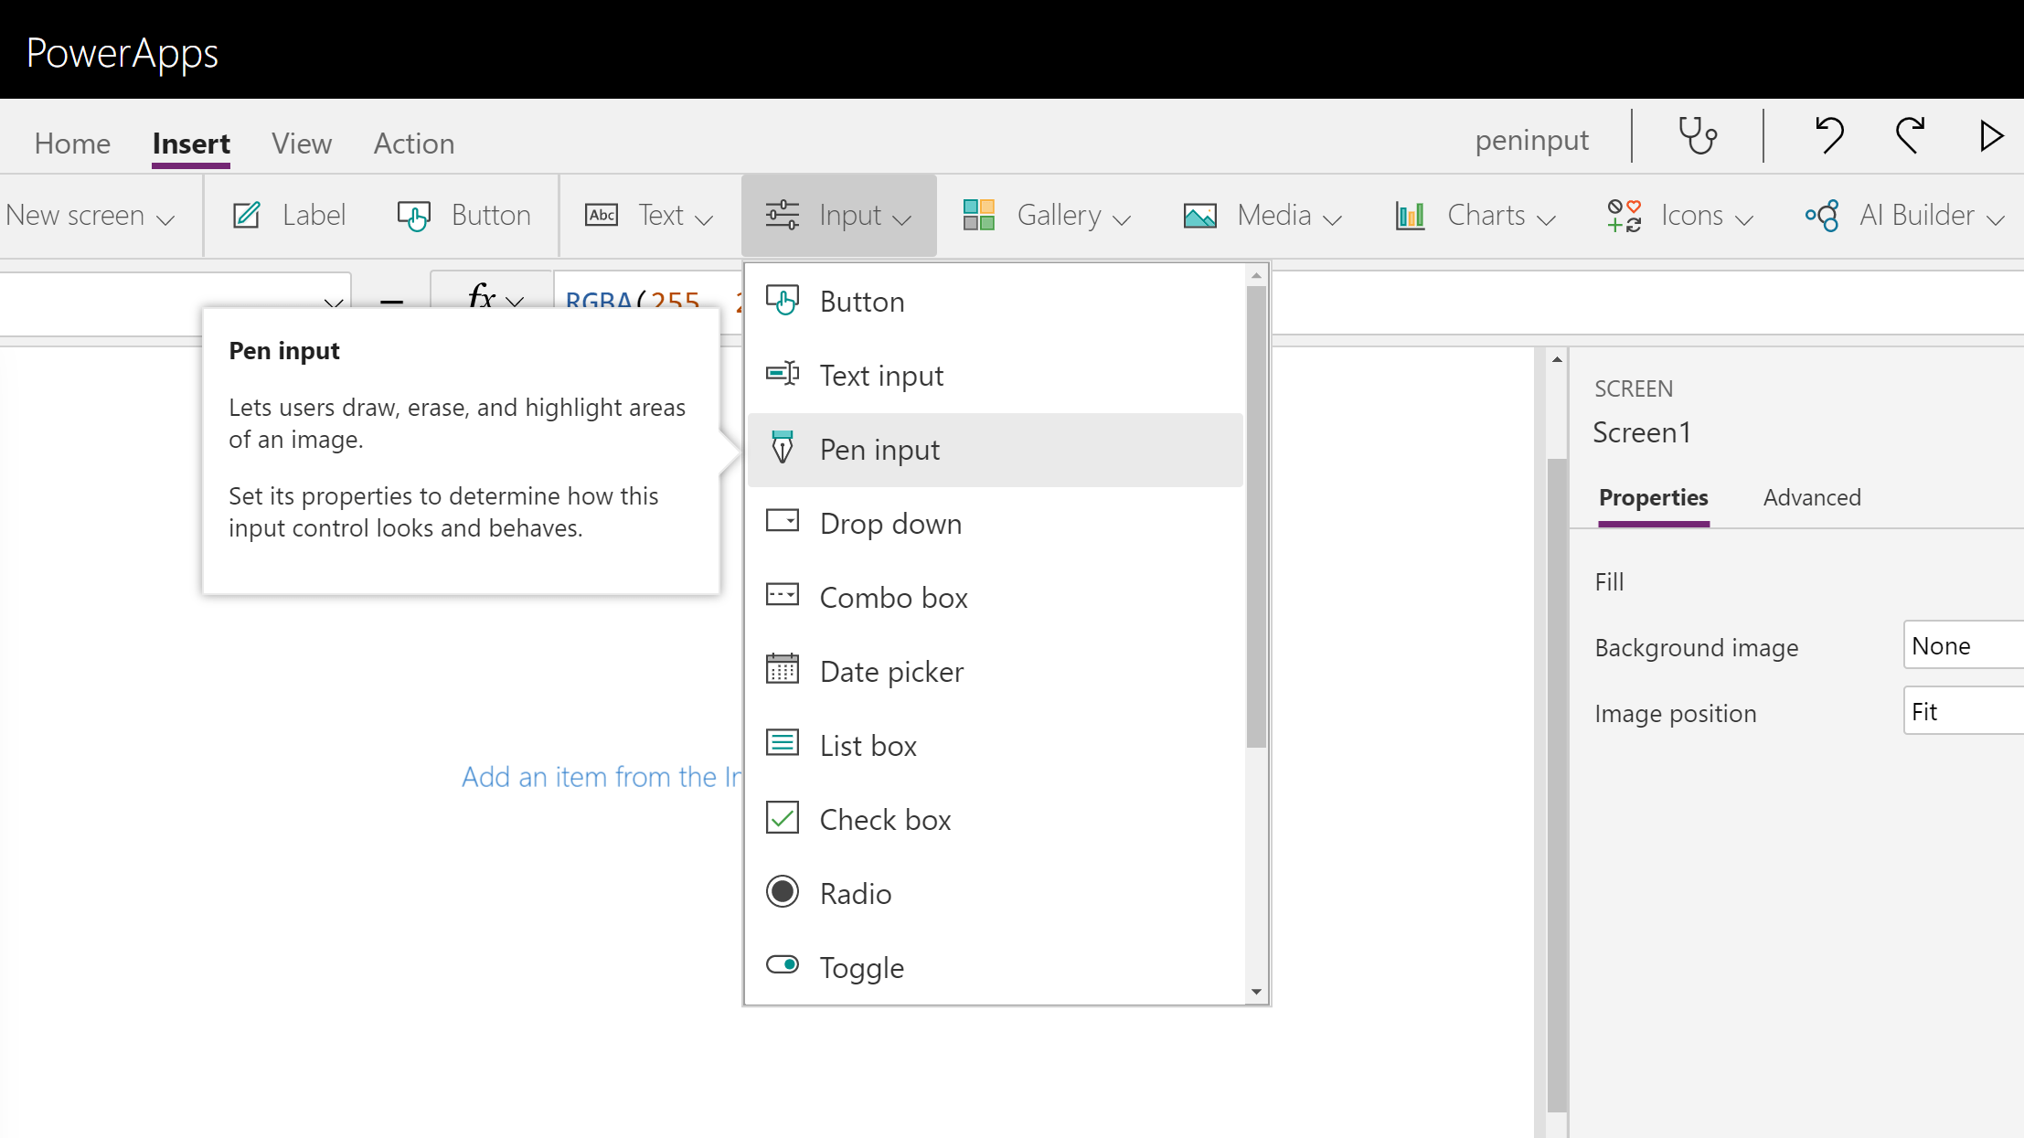Insert a Button from the ribbon
The height and width of the screenshot is (1138, 2024).
pyautogui.click(x=463, y=216)
